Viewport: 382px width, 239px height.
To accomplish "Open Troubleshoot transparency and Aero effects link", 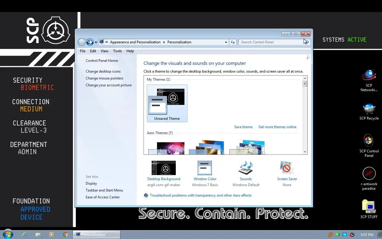I will tap(201, 195).
